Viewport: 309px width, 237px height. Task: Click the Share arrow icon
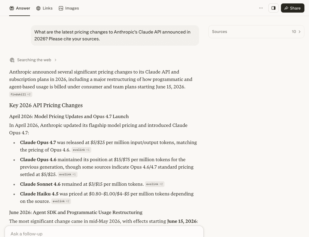pyautogui.click(x=286, y=8)
